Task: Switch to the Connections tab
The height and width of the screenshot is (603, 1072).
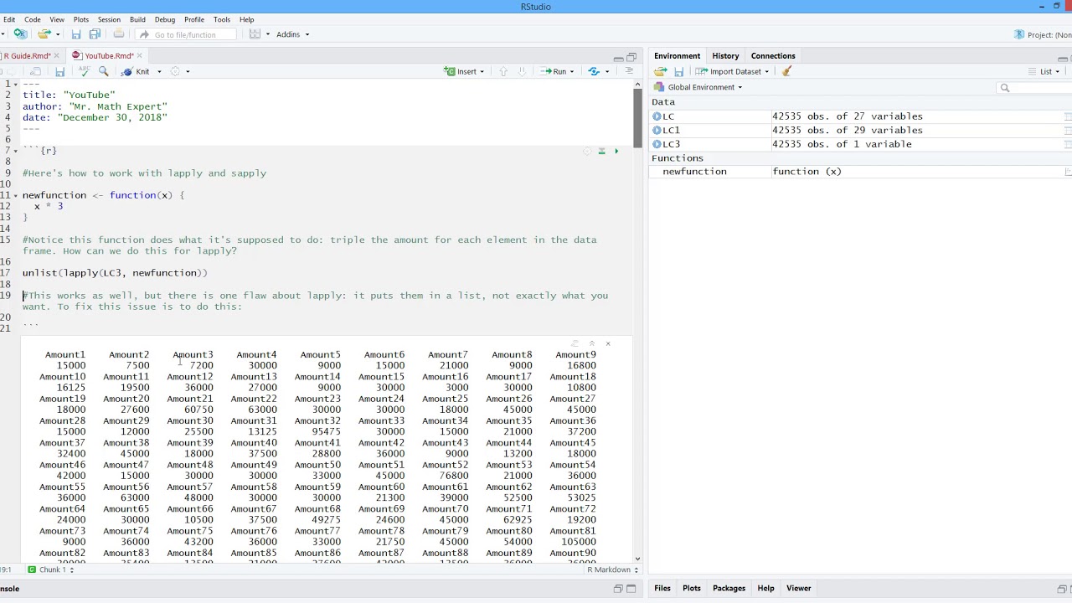Action: (773, 56)
